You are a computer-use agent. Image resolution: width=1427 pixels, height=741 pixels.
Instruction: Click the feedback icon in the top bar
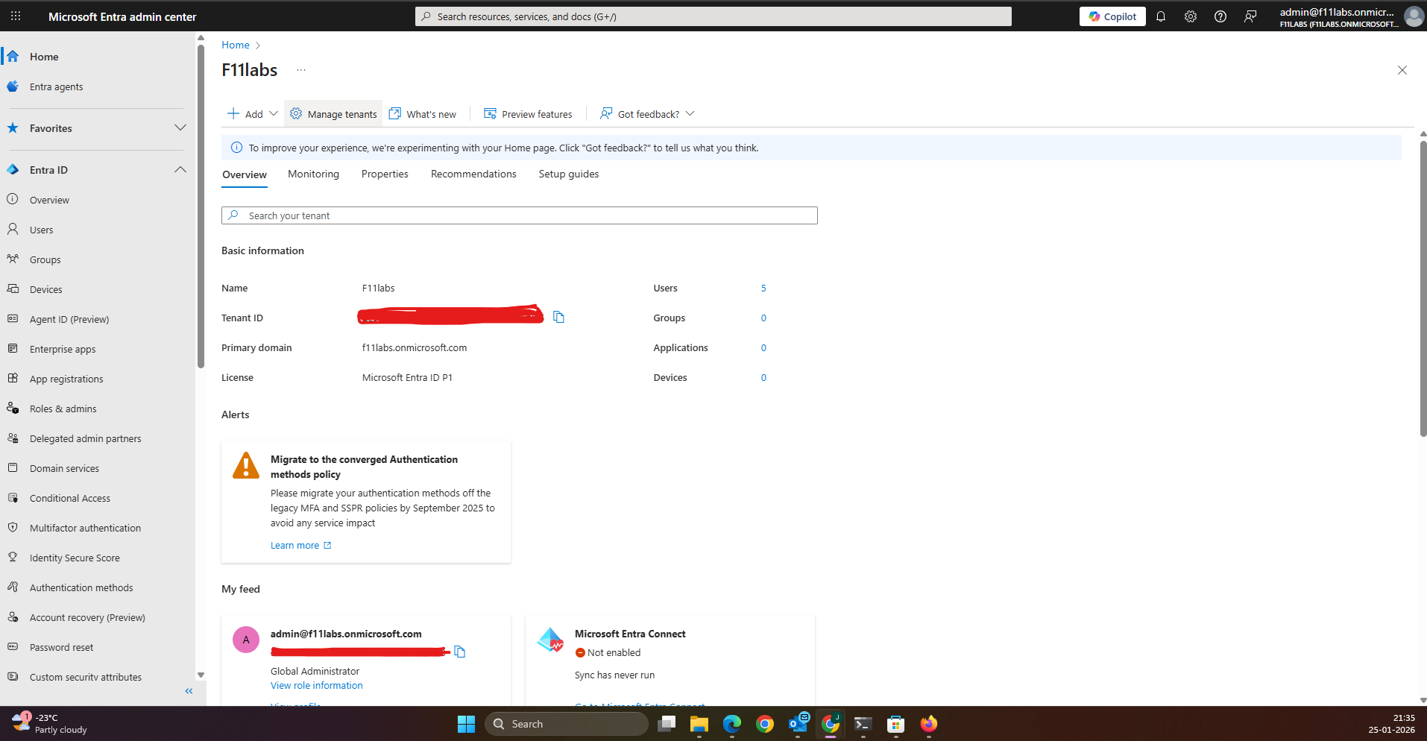[x=1251, y=16]
